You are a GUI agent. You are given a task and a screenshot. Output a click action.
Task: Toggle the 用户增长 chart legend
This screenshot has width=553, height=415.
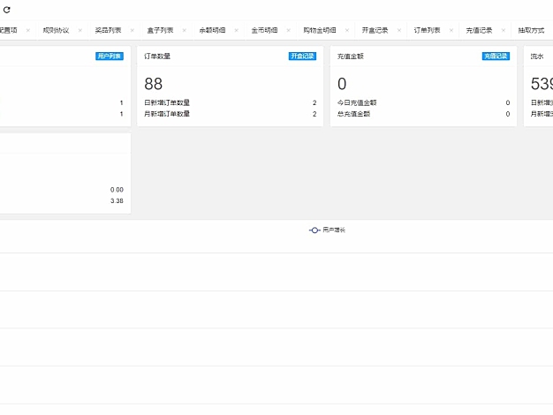point(327,230)
